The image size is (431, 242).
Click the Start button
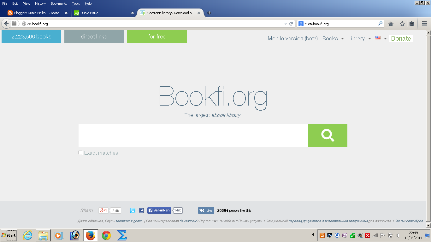9,235
